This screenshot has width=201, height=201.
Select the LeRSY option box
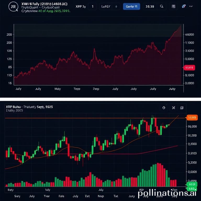coord(106,7)
